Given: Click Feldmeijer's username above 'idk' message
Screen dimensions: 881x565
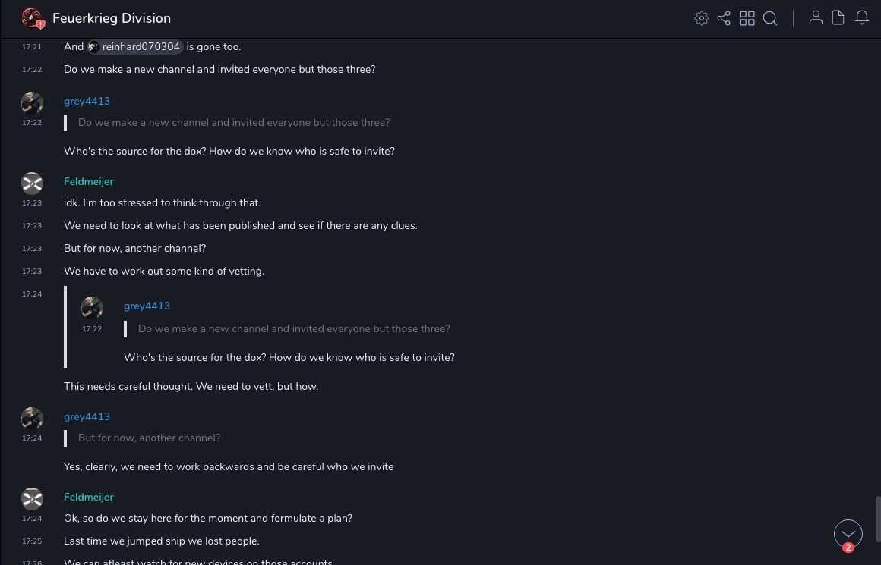Looking at the screenshot, I should coord(88,181).
